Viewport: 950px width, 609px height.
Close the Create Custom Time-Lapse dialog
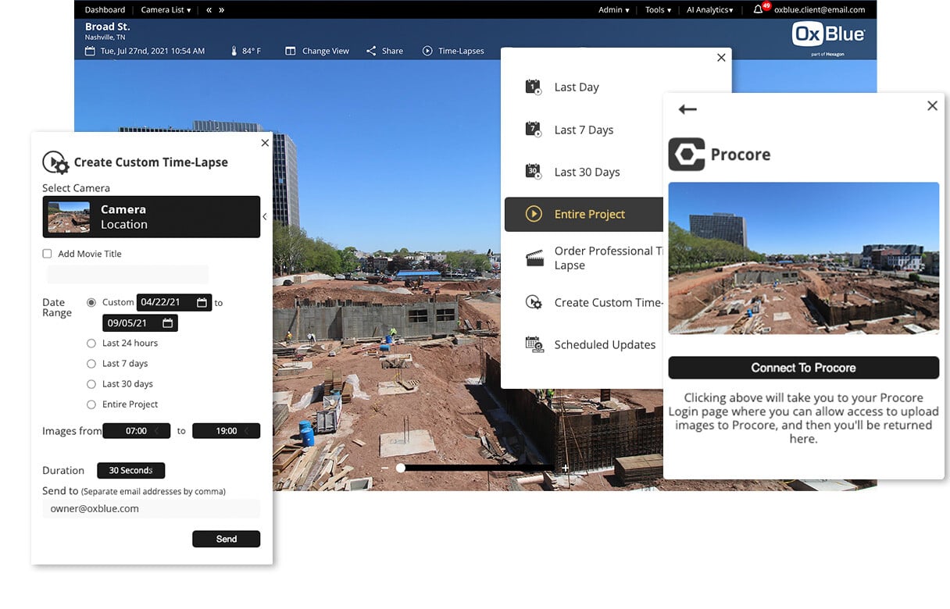265,143
